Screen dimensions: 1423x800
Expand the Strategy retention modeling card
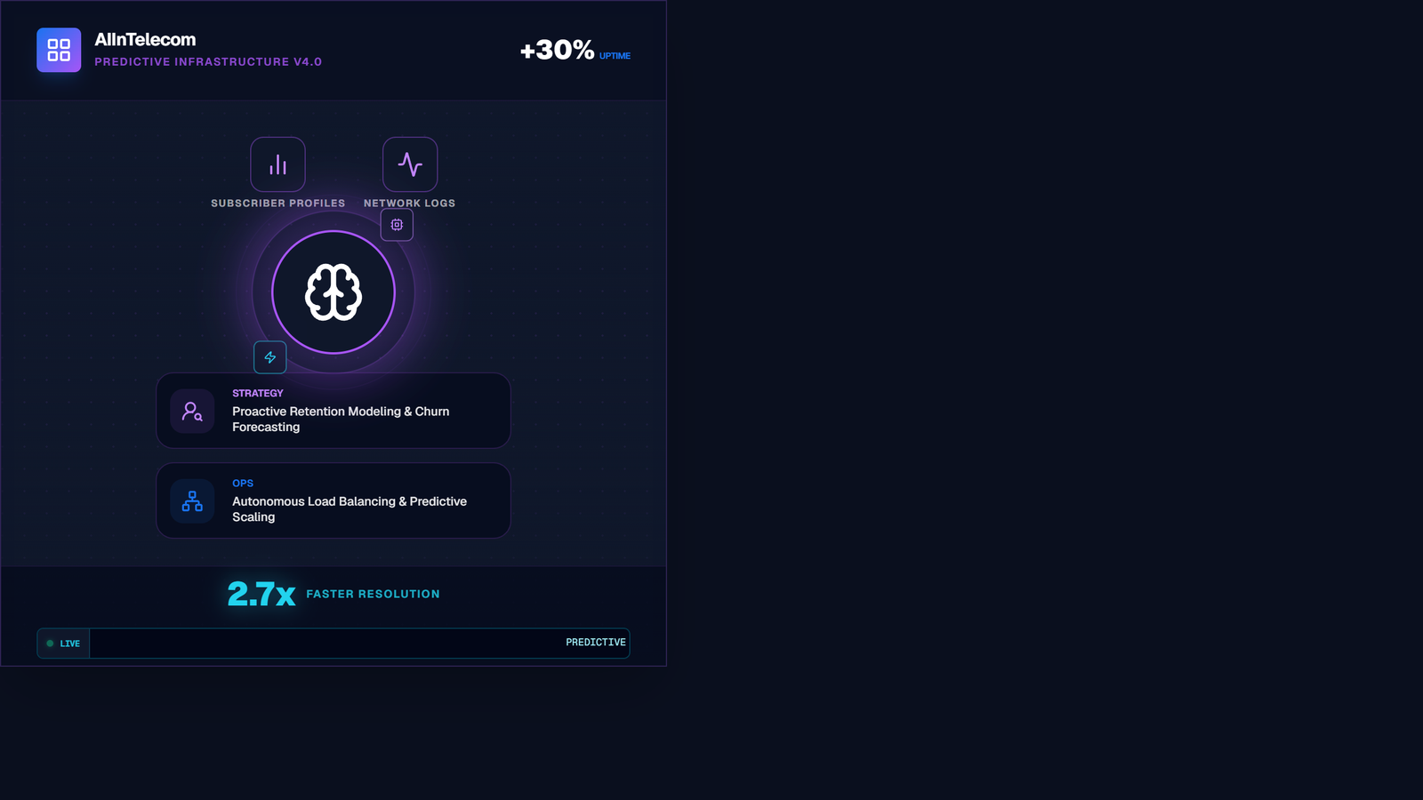point(334,411)
